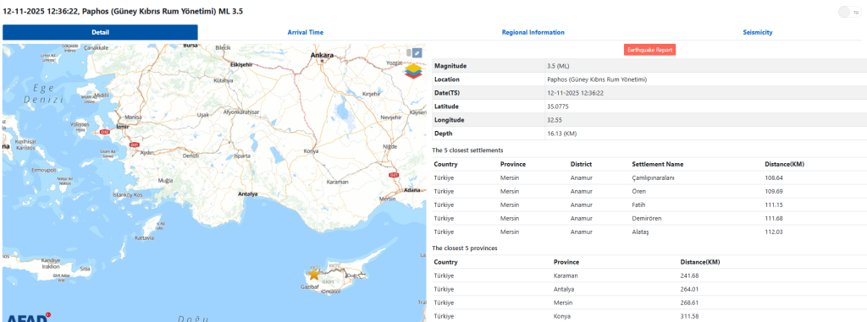Click the province distance 268.61
Image resolution: width=867 pixels, height=322 pixels.
coord(689,303)
